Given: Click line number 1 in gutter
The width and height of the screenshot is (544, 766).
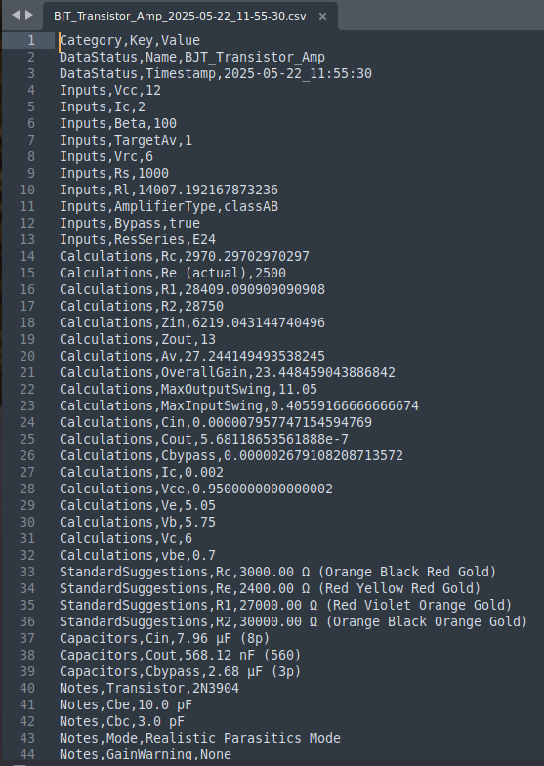Looking at the screenshot, I should click(x=31, y=41).
